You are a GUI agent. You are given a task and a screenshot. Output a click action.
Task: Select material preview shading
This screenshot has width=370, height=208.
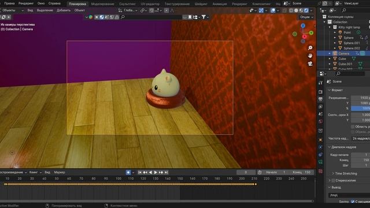pos(301,10)
